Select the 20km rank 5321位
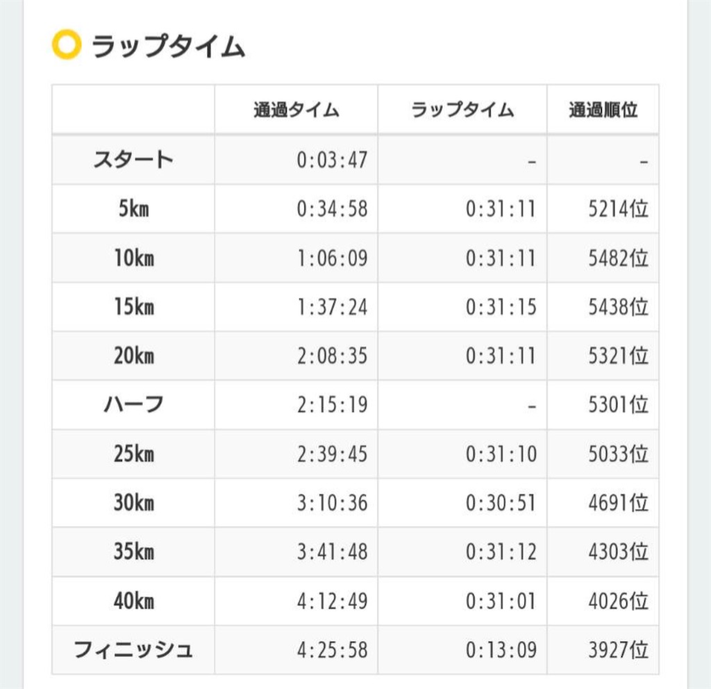 tap(618, 356)
